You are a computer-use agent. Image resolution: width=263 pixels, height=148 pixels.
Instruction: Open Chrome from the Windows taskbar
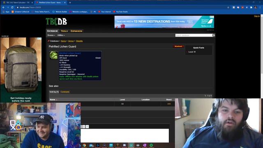click(84, 145)
